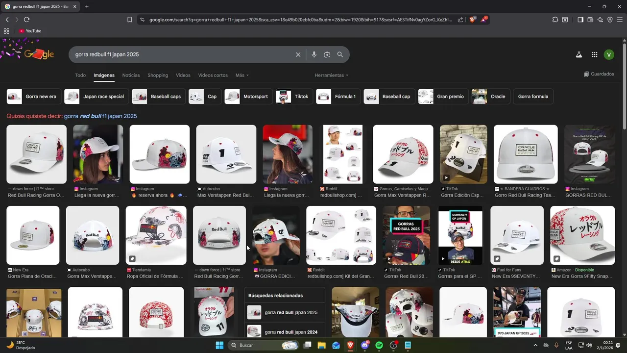Open Google Lens image search icon
The height and width of the screenshot is (353, 627).
pyautogui.click(x=327, y=54)
